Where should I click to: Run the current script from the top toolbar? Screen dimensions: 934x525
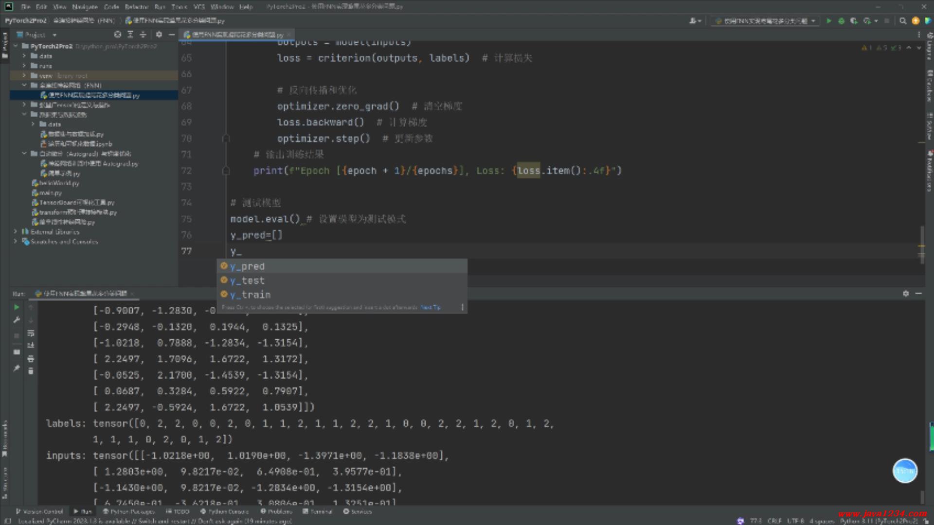(x=828, y=21)
